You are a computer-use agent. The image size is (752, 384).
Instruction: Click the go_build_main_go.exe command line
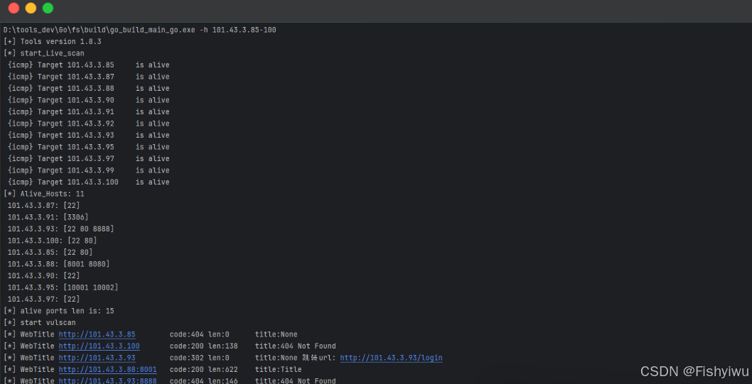[139, 30]
